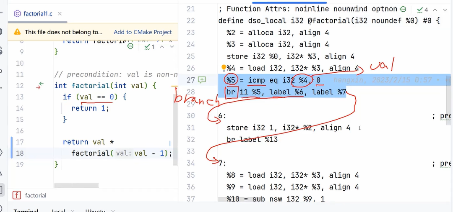Viewport: 453px width, 212px height.
Task: Click the yellow warning icon in banner
Action: click(x=17, y=32)
